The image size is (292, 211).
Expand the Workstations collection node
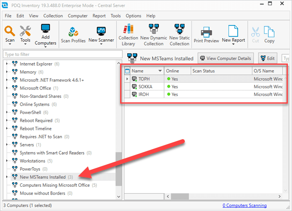tap(7, 160)
